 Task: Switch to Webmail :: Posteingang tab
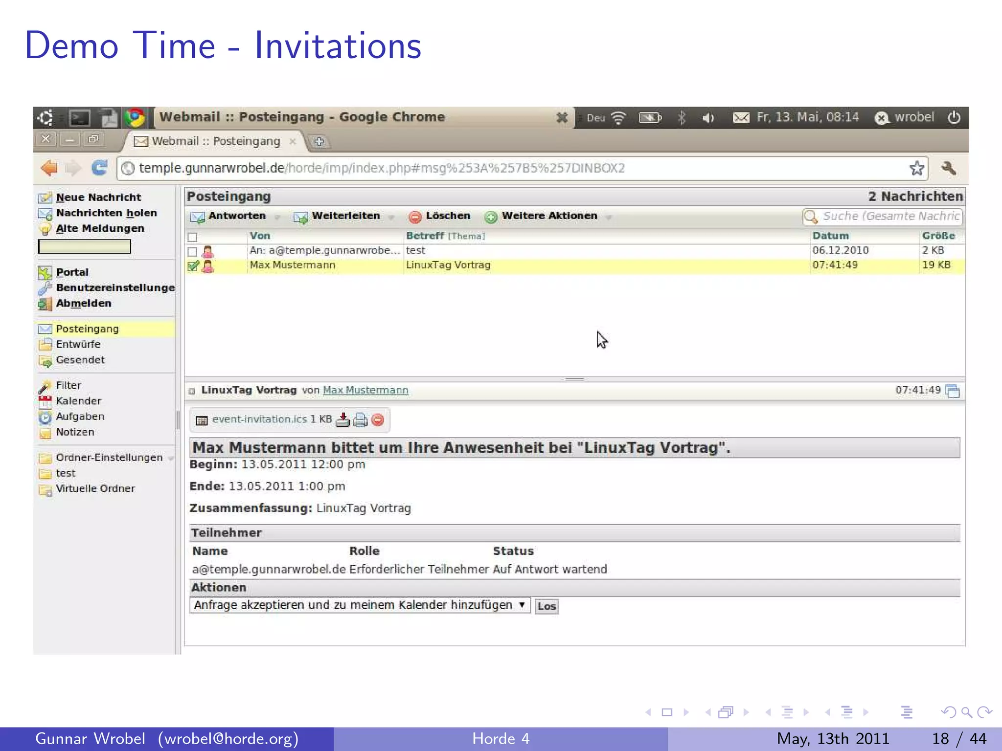pos(215,141)
